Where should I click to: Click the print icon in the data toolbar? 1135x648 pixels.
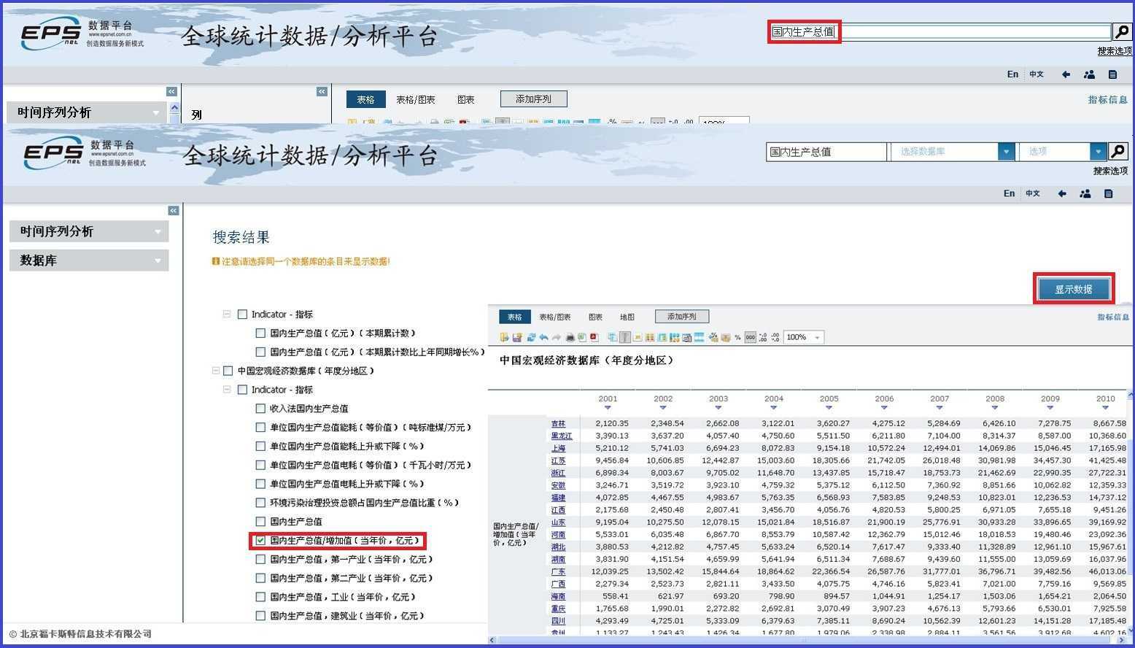click(570, 337)
